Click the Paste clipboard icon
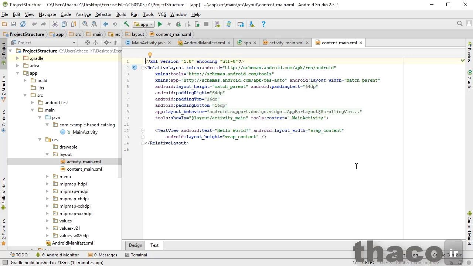The height and width of the screenshot is (266, 473). coord(74,24)
